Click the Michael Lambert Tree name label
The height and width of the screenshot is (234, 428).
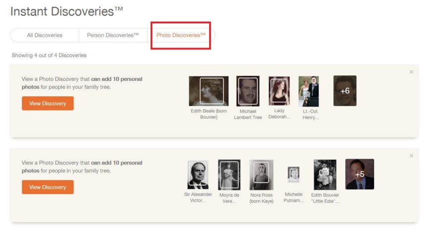248,115
